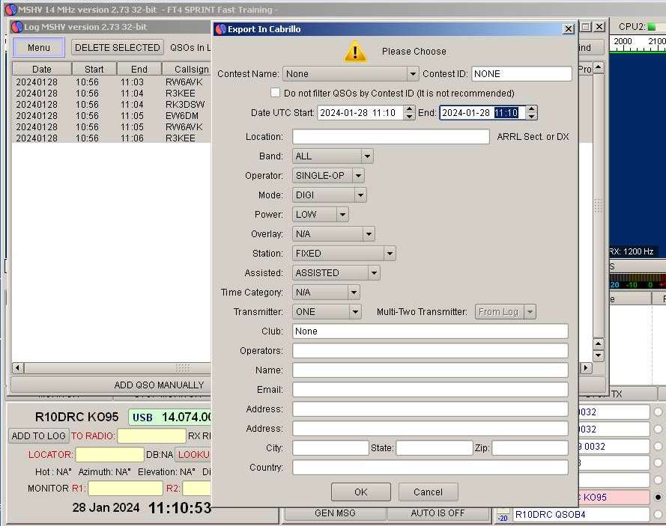666x526 pixels.
Task: Expand the Band ALL dropdown
Action: (x=366, y=156)
